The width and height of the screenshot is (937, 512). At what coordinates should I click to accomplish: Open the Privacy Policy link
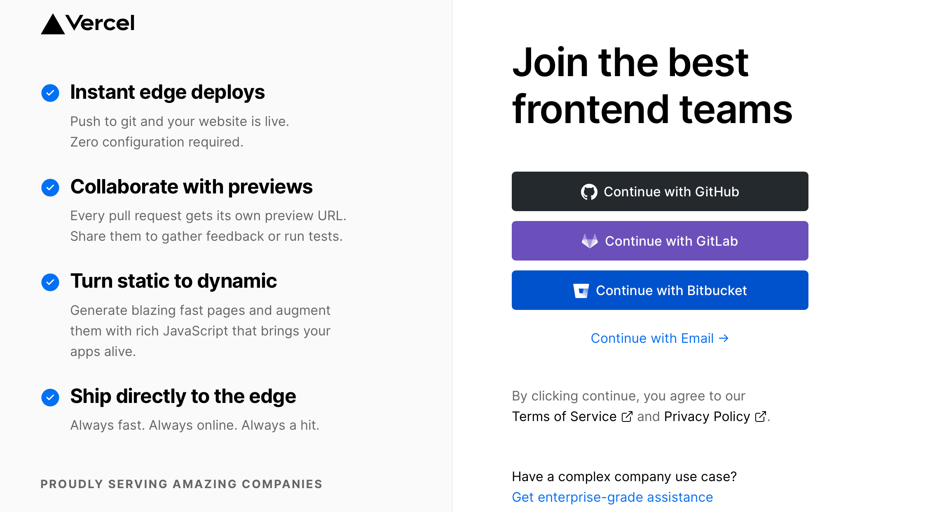[x=707, y=417]
